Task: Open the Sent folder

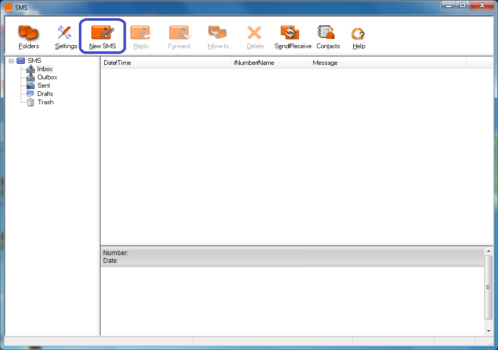Action: pyautogui.click(x=44, y=86)
